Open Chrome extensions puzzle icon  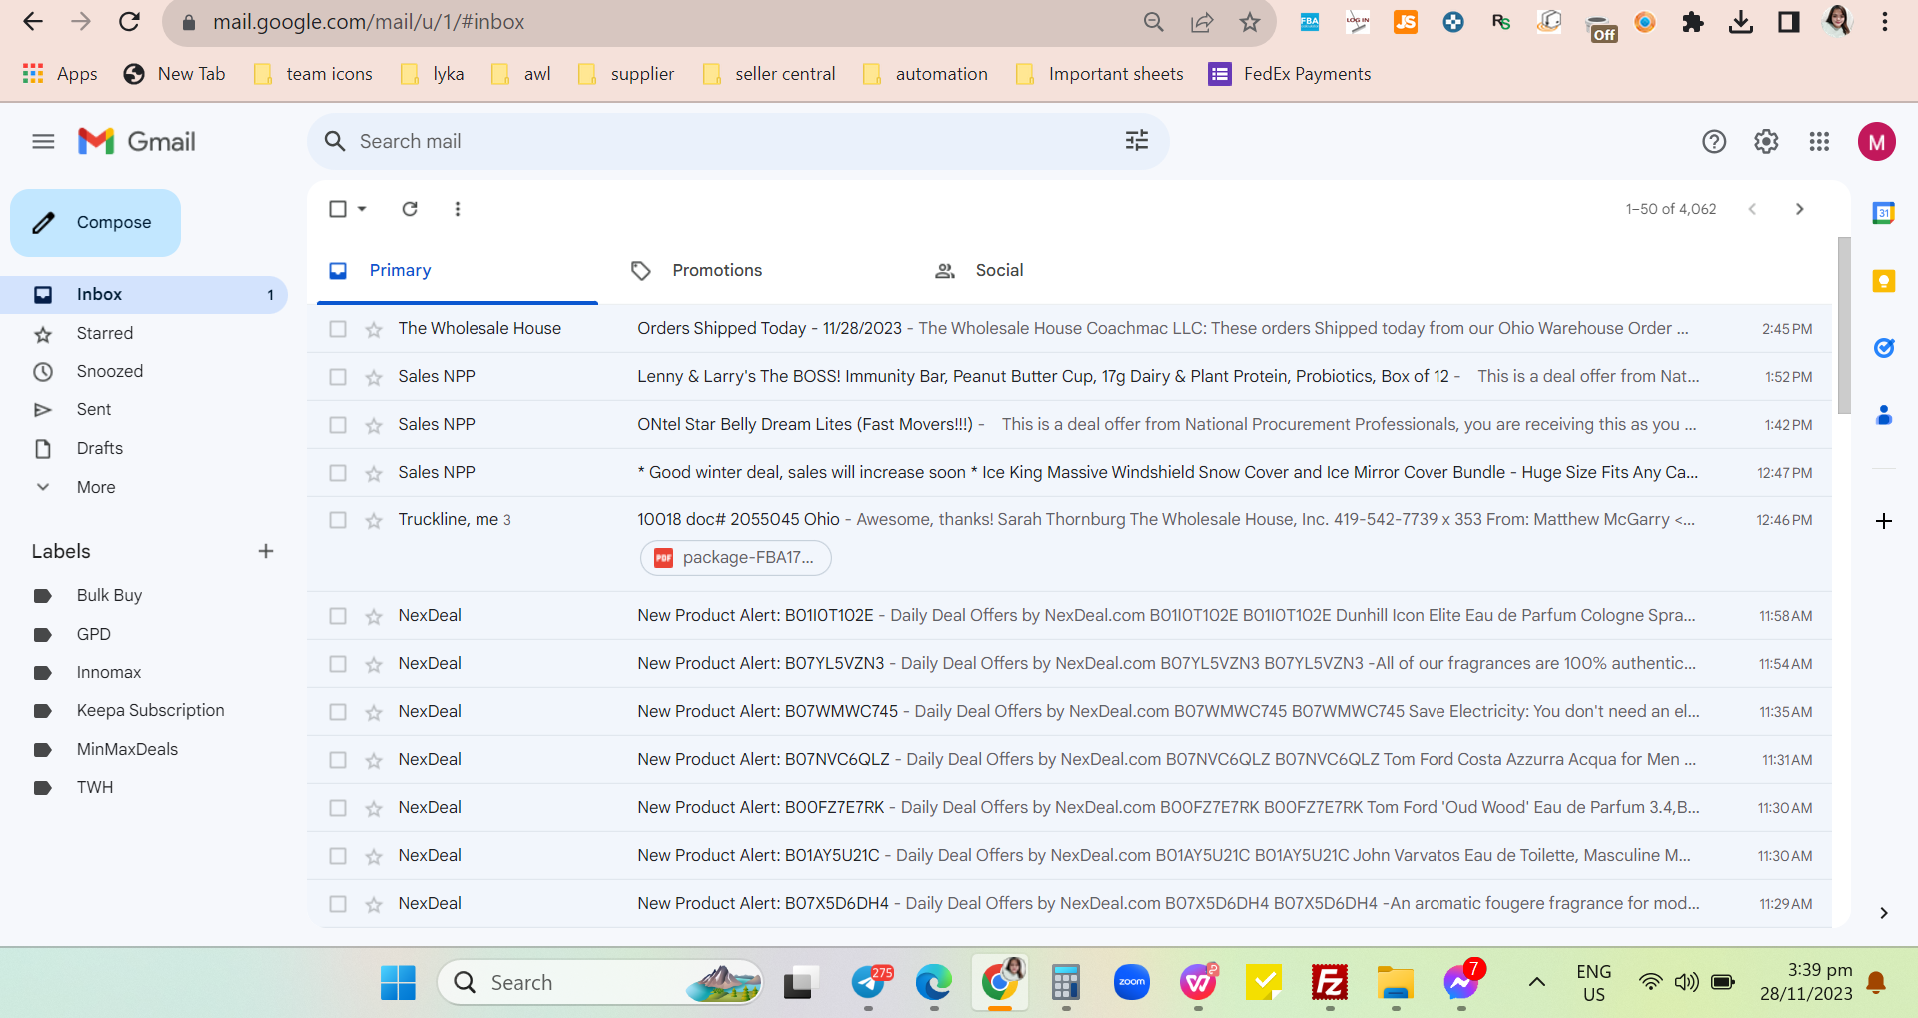(x=1693, y=22)
